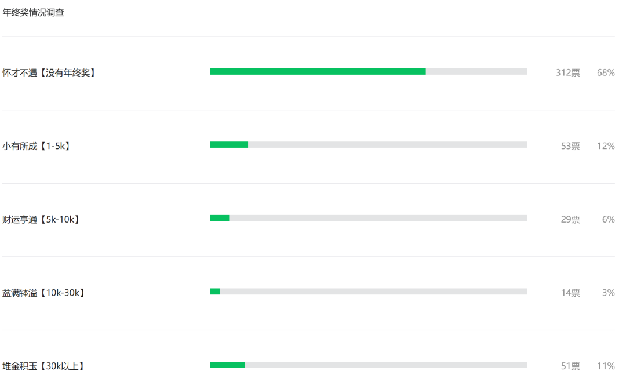Click the 年终奖情况调查 poll title
626x382 pixels.
pyautogui.click(x=33, y=13)
